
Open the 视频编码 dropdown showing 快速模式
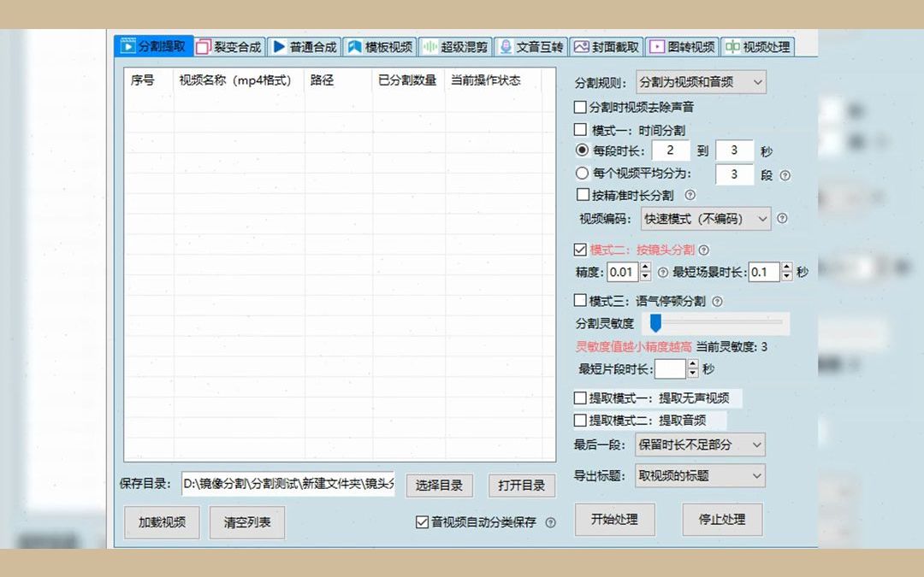(x=705, y=219)
